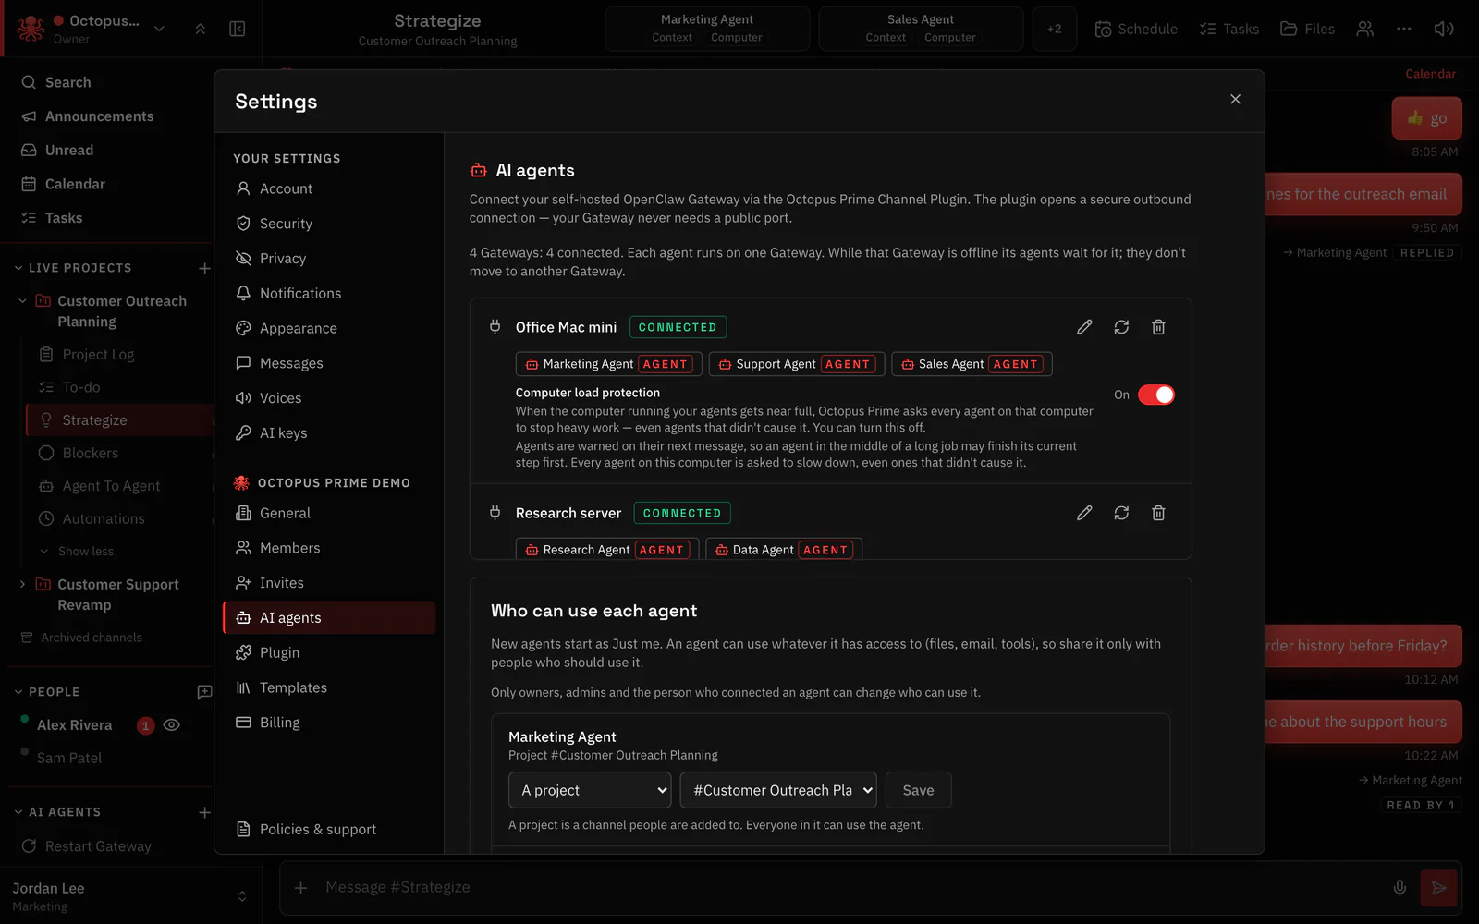Viewport: 1479px width, 924px height.
Task: Delete the Office Mac mini gateway
Action: click(1158, 327)
